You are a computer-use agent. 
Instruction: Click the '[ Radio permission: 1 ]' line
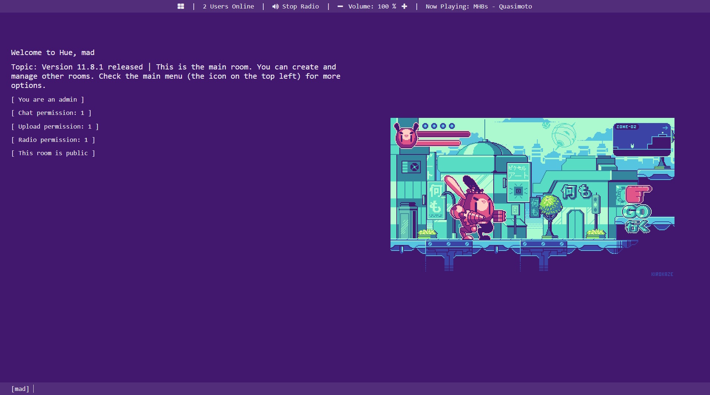[53, 140]
